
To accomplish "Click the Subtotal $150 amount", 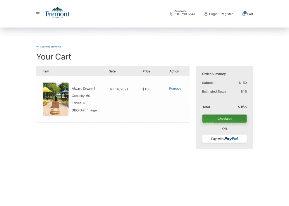I will click(243, 83).
